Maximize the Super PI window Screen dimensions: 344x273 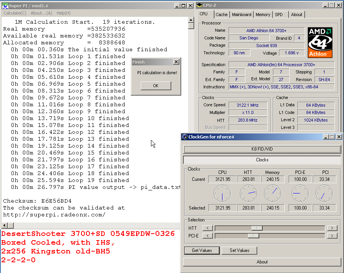click(x=183, y=6)
